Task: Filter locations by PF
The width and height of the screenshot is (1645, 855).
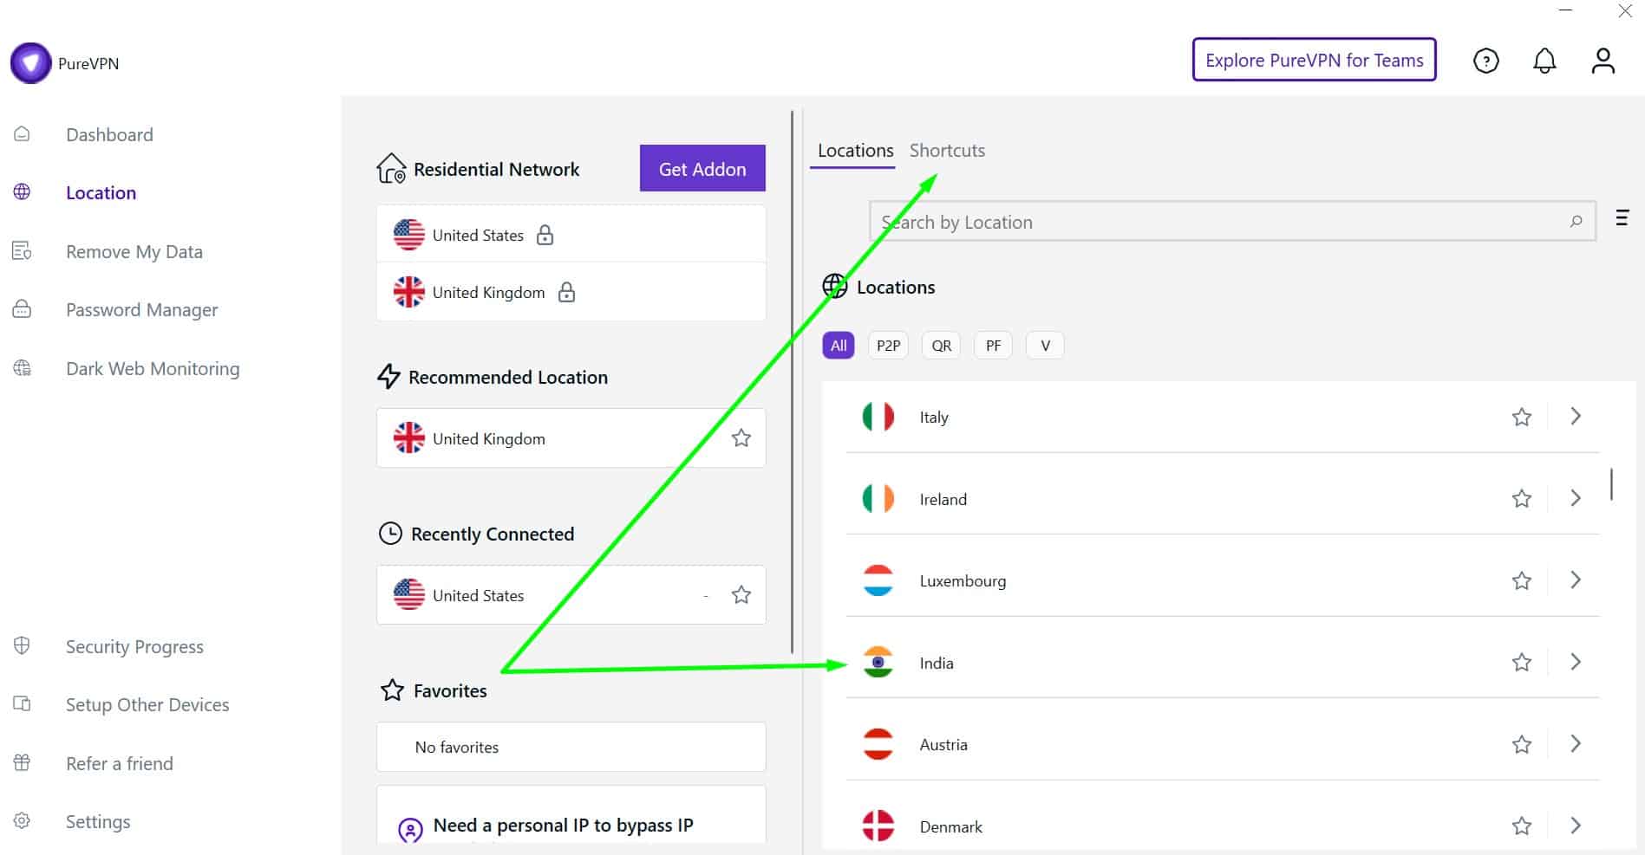Action: coord(993,346)
